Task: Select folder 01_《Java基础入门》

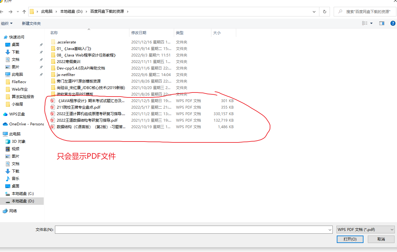Action: click(x=74, y=48)
